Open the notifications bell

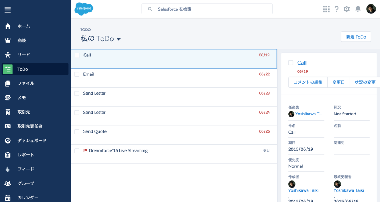(358, 9)
